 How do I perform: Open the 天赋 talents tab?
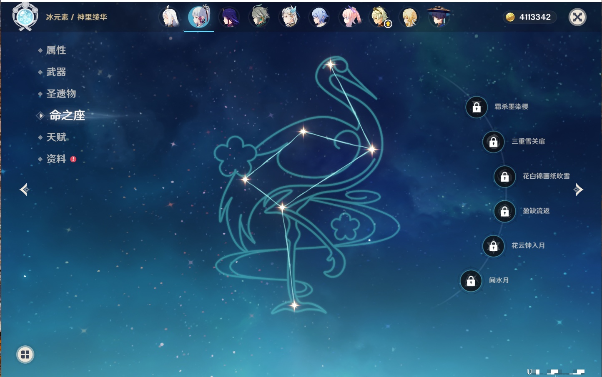click(x=56, y=137)
